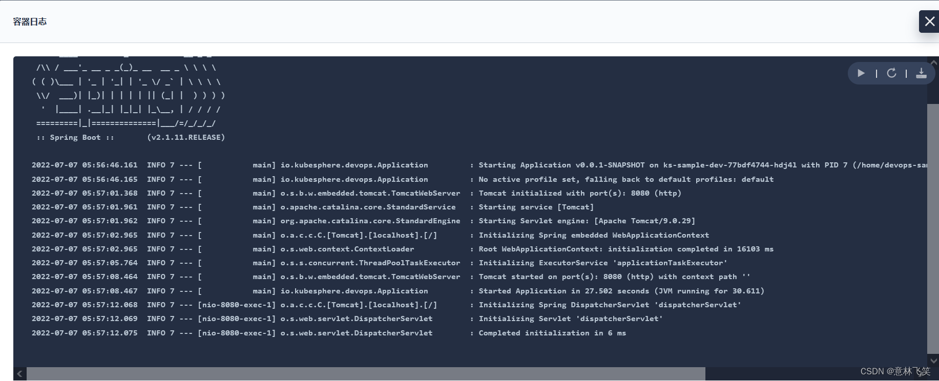Click the 'Started Application in 27.502 seconds' line
Screen dimensions: 939x381
pyautogui.click(x=398, y=291)
